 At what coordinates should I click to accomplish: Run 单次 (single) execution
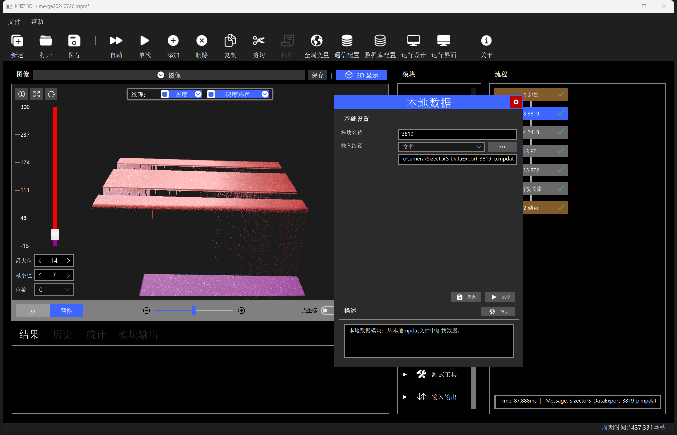(145, 41)
